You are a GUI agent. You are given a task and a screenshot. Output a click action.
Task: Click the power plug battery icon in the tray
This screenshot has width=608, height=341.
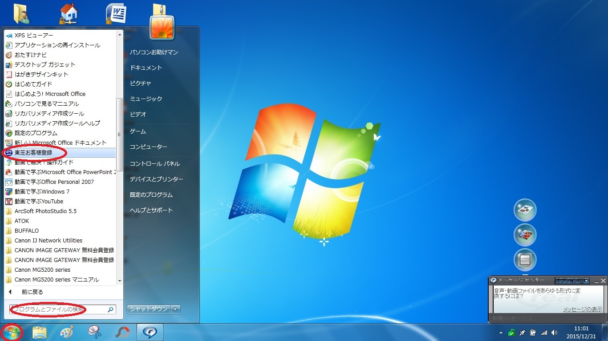pos(533,333)
